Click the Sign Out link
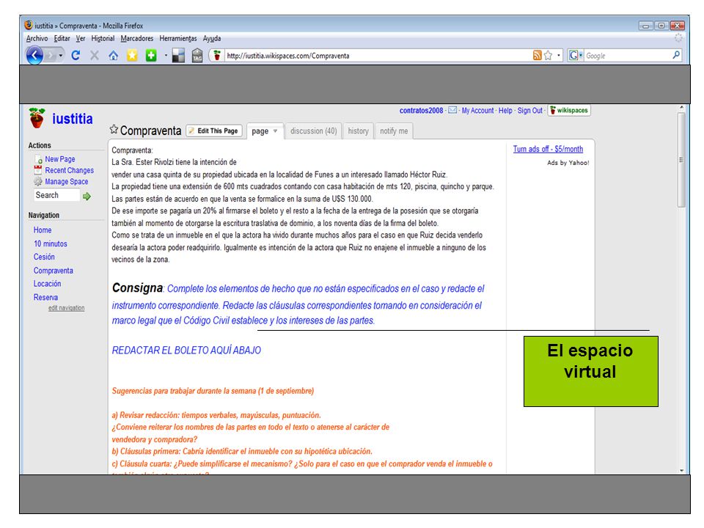 529,111
